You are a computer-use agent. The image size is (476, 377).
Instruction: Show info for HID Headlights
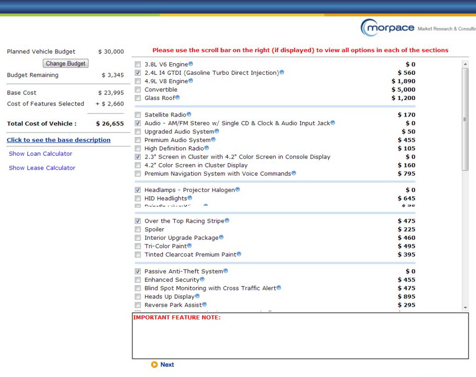pyautogui.click(x=190, y=198)
